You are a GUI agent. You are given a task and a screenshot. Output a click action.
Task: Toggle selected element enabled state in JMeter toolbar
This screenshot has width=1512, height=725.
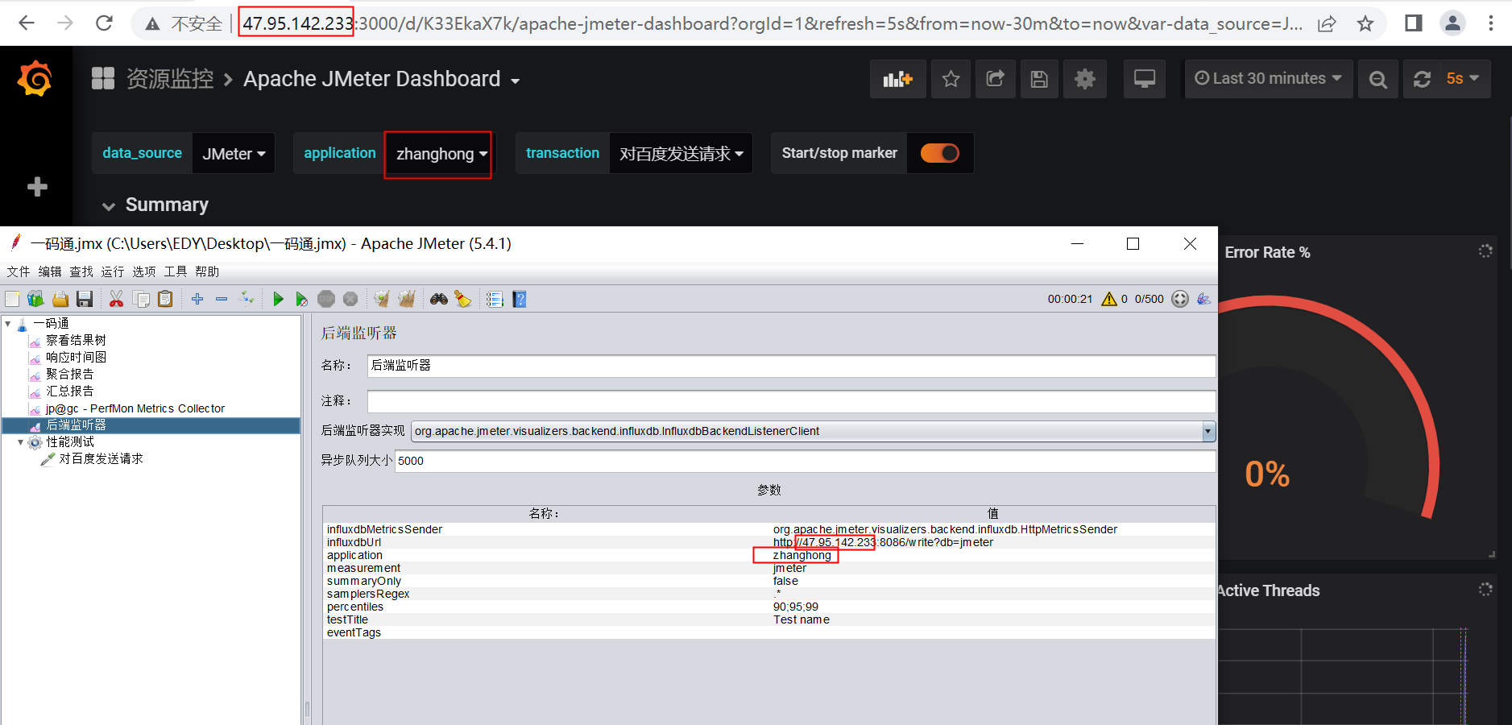click(x=246, y=299)
